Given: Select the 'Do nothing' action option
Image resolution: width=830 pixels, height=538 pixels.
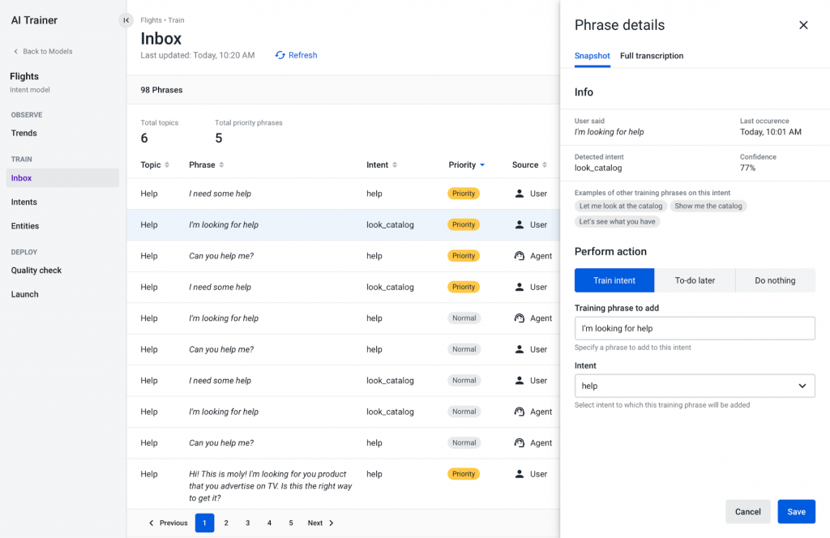Looking at the screenshot, I should point(775,280).
